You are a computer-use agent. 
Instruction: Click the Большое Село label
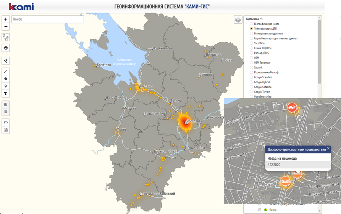point(155,113)
